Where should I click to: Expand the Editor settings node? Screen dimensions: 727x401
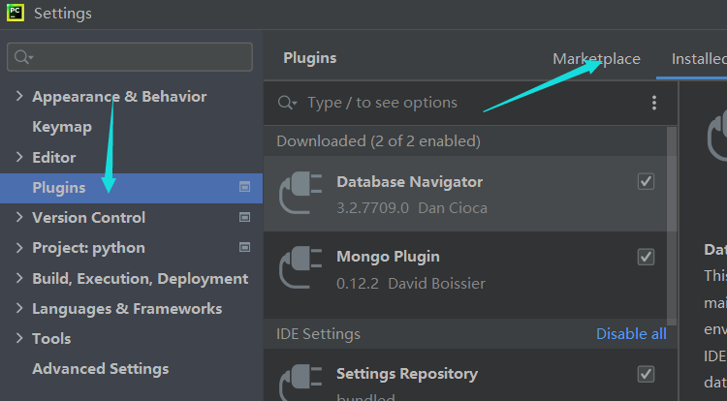coord(19,157)
